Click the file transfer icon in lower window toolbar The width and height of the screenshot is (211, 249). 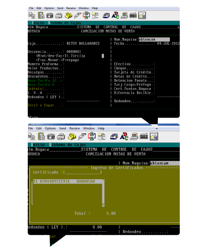coord(92,137)
